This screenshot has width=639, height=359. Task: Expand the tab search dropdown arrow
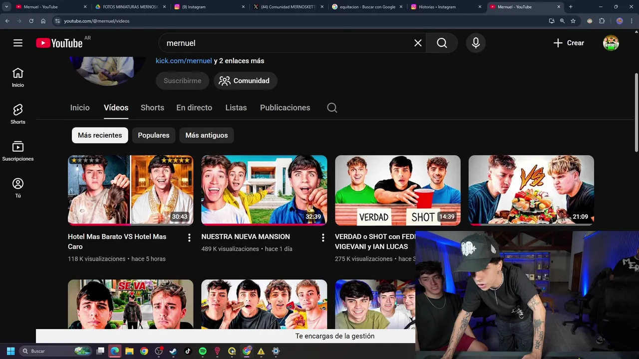click(6, 7)
